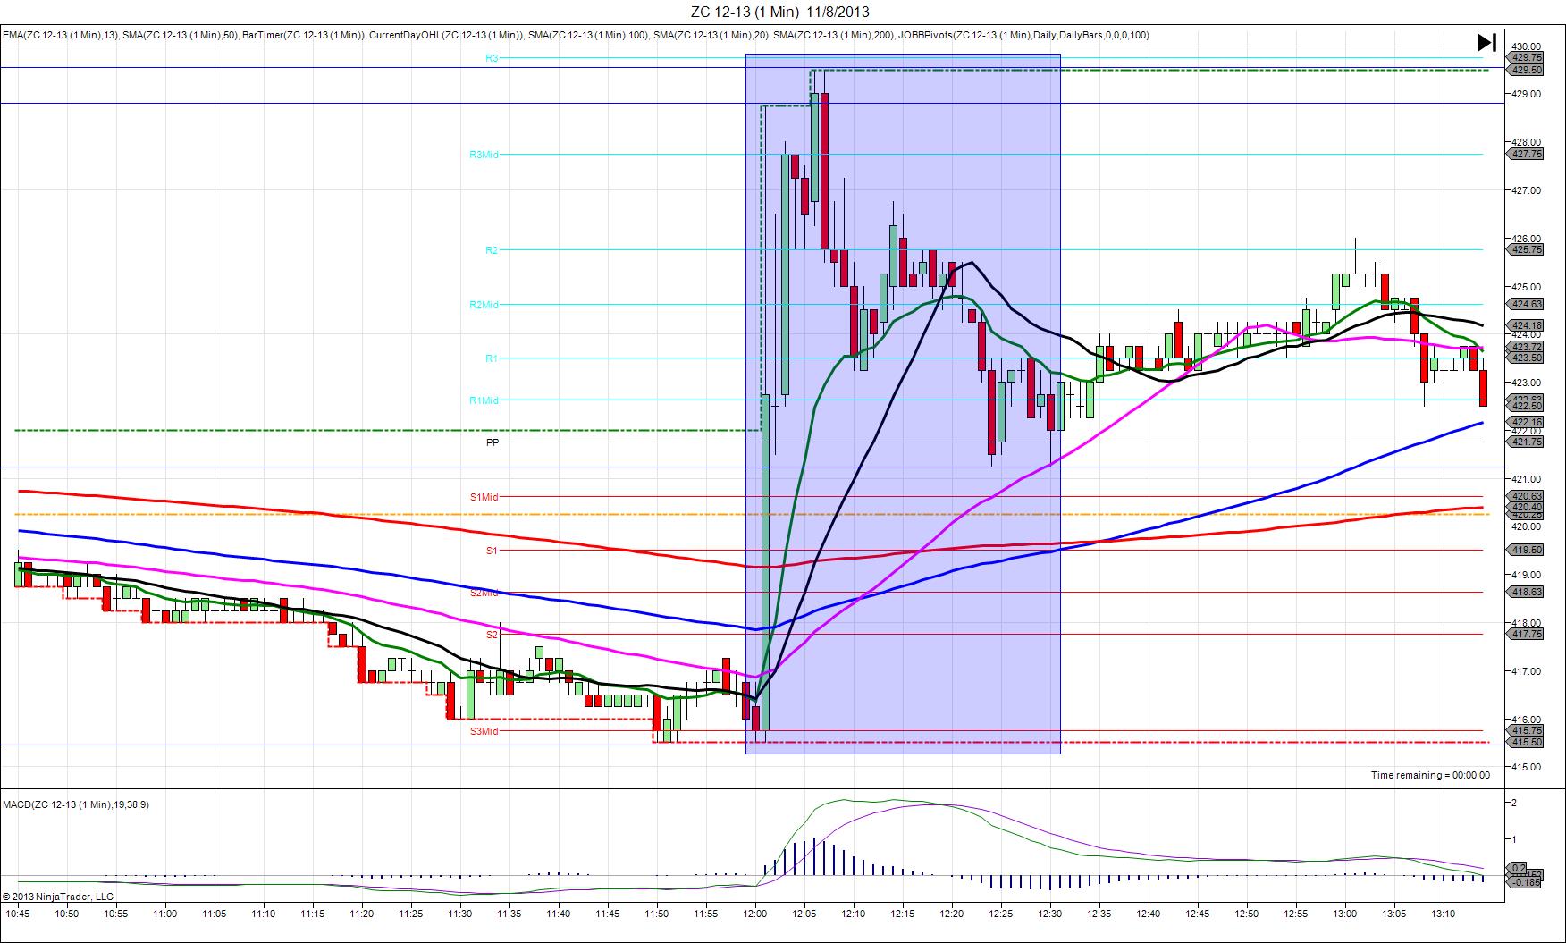The width and height of the screenshot is (1566, 943).
Task: Click the MACD indicator panel label
Action: point(76,804)
